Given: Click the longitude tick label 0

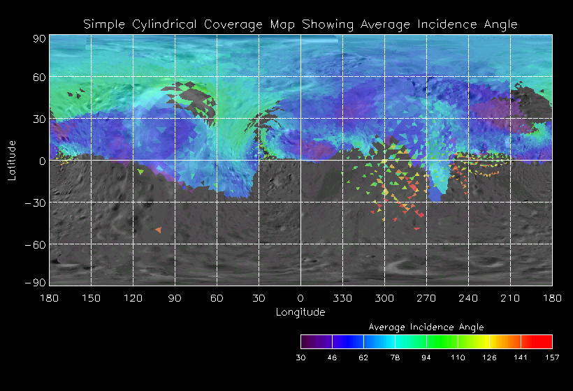Looking at the screenshot, I should (300, 299).
